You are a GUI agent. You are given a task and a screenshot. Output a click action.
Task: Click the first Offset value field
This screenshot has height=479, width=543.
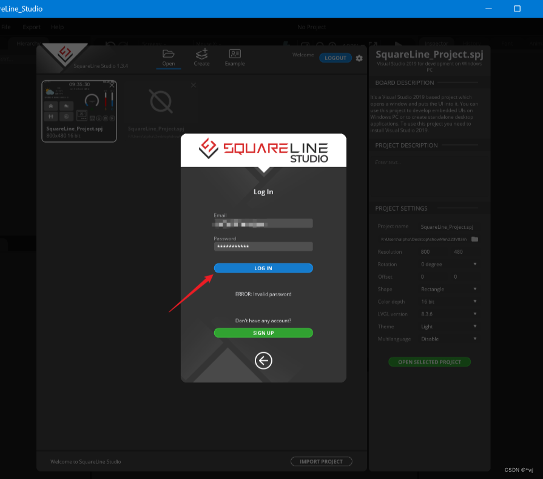point(434,277)
